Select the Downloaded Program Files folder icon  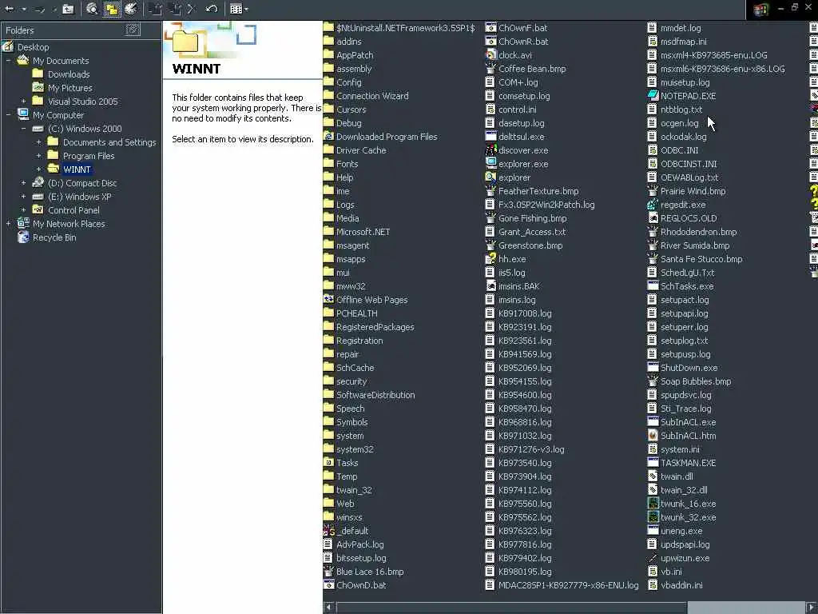(328, 136)
